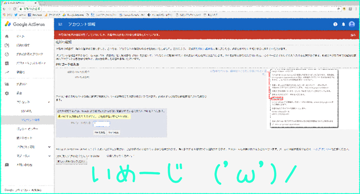Click the Performance reports sidebar icon
The width and height of the screenshot is (360, 194).
click(x=7, y=63)
